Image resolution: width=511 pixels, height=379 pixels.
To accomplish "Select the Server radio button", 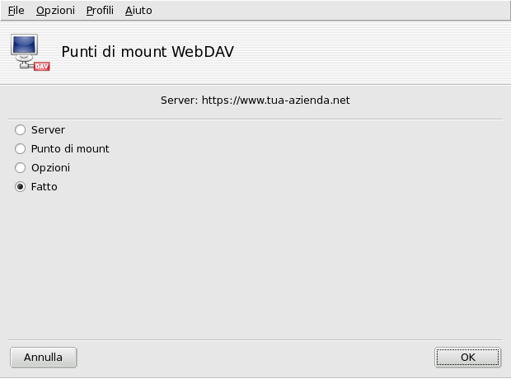I will (x=21, y=130).
